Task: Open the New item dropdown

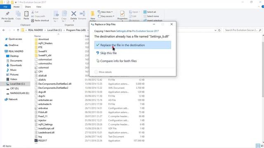Action: (x=105, y=12)
